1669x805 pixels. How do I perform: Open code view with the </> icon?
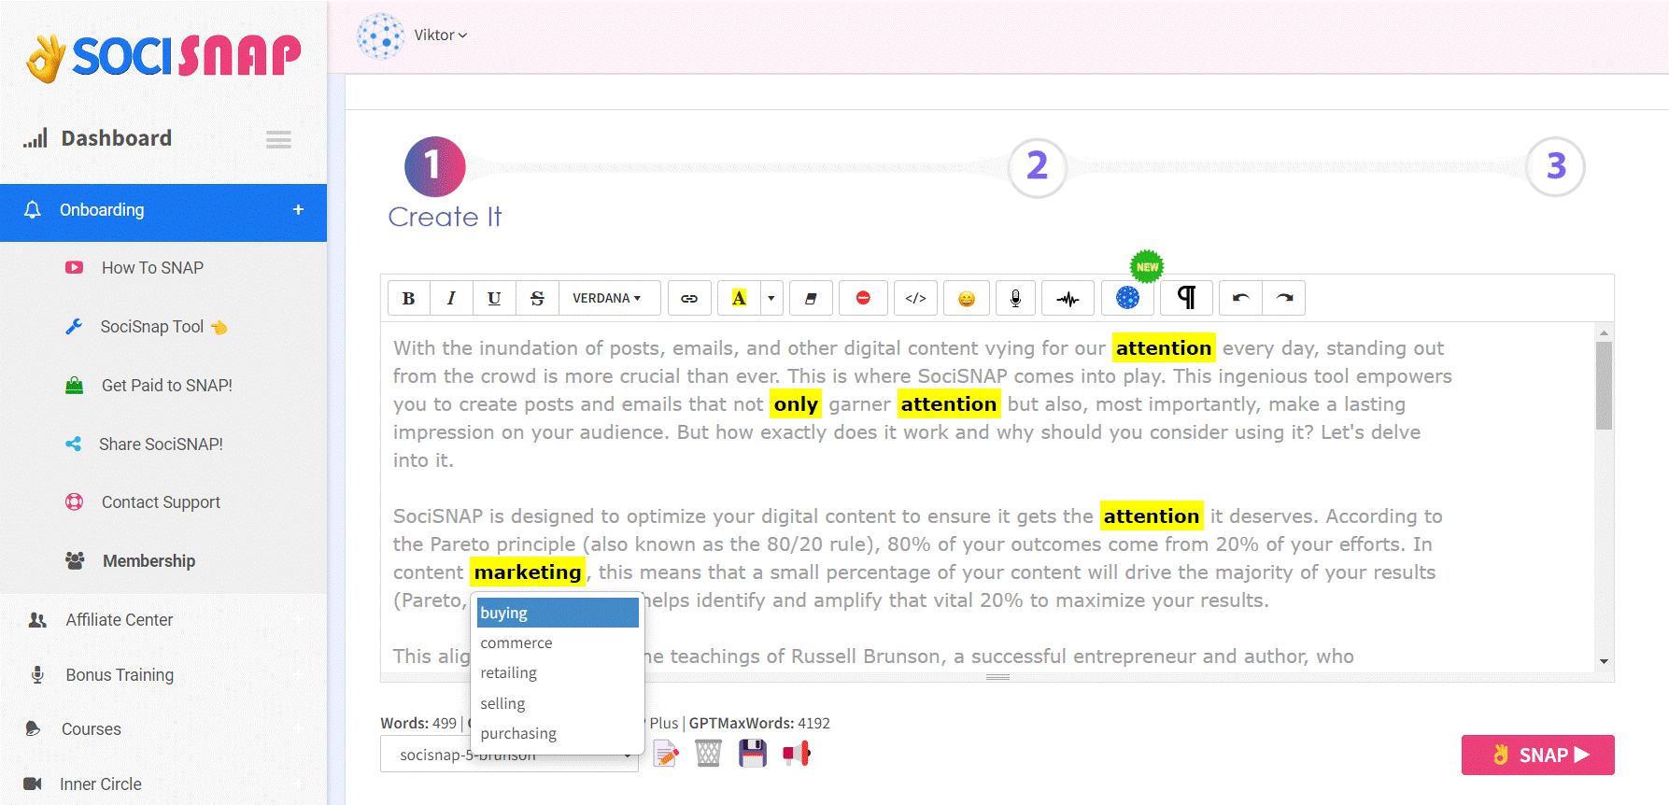(915, 298)
